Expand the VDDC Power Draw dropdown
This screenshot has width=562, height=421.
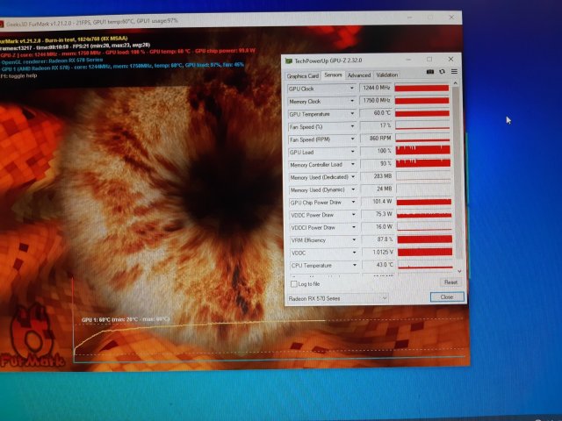tap(354, 215)
